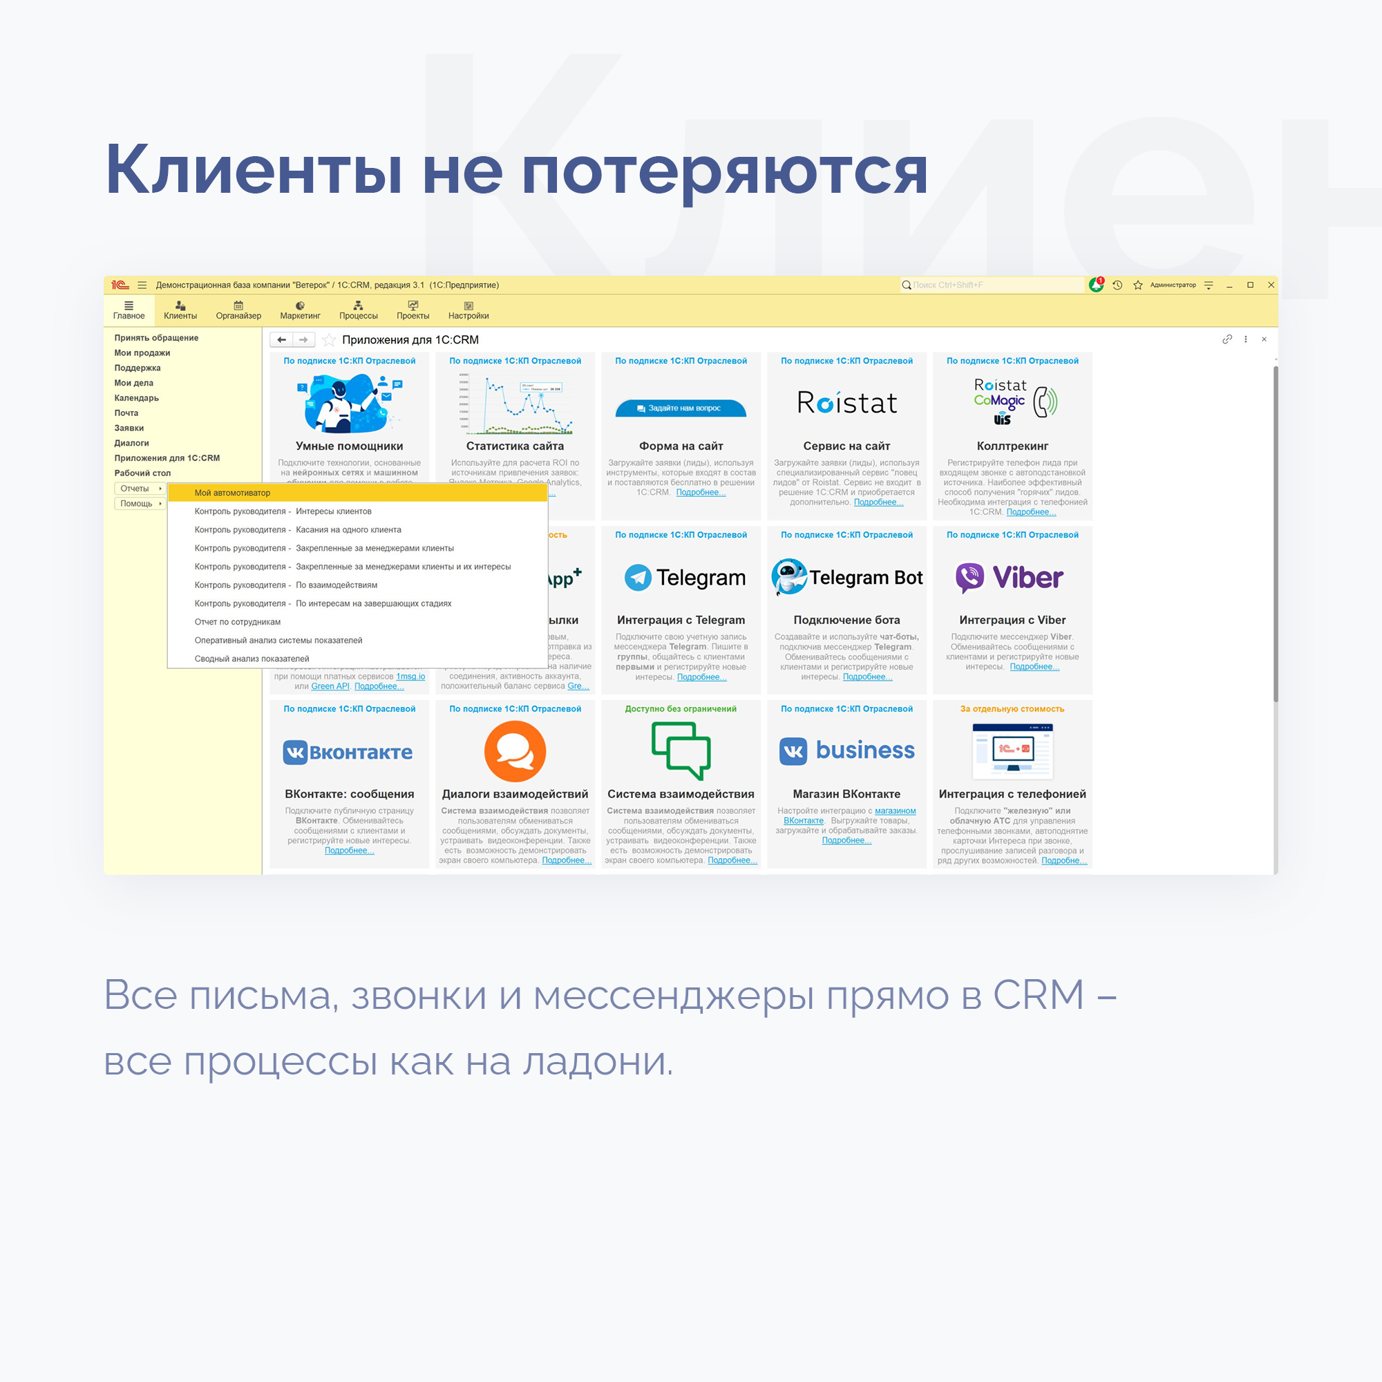Go forward with the right arrow button
This screenshot has height=1382, width=1382.
(x=303, y=340)
